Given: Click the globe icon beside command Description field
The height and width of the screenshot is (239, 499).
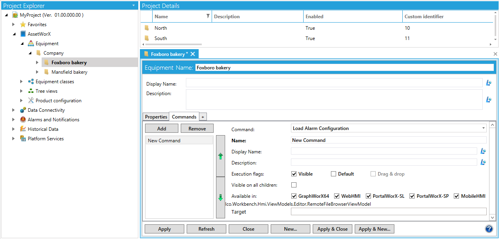Looking at the screenshot, I should pyautogui.click(x=483, y=162).
